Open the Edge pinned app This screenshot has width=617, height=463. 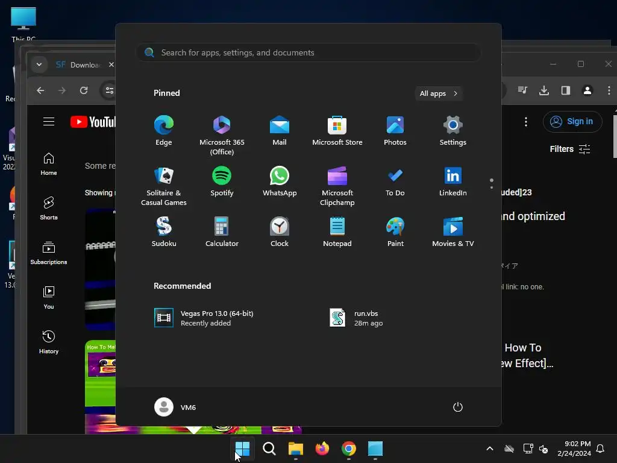(x=164, y=131)
